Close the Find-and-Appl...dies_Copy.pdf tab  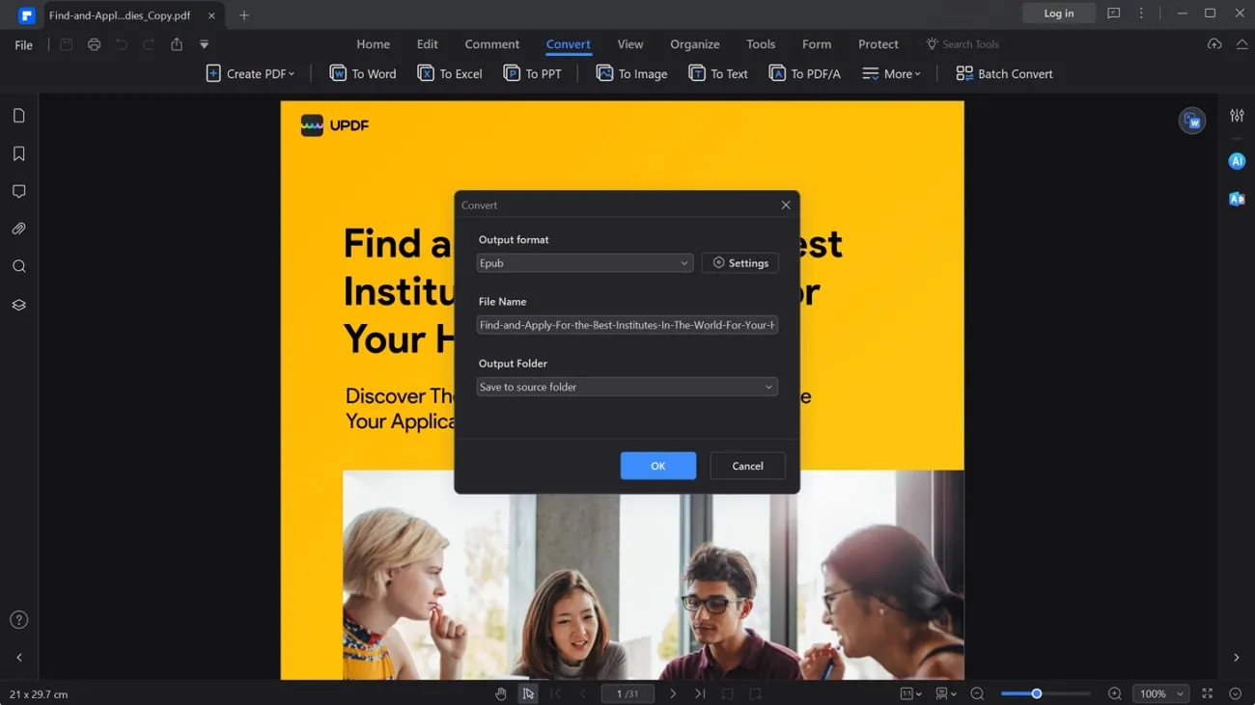211,15
